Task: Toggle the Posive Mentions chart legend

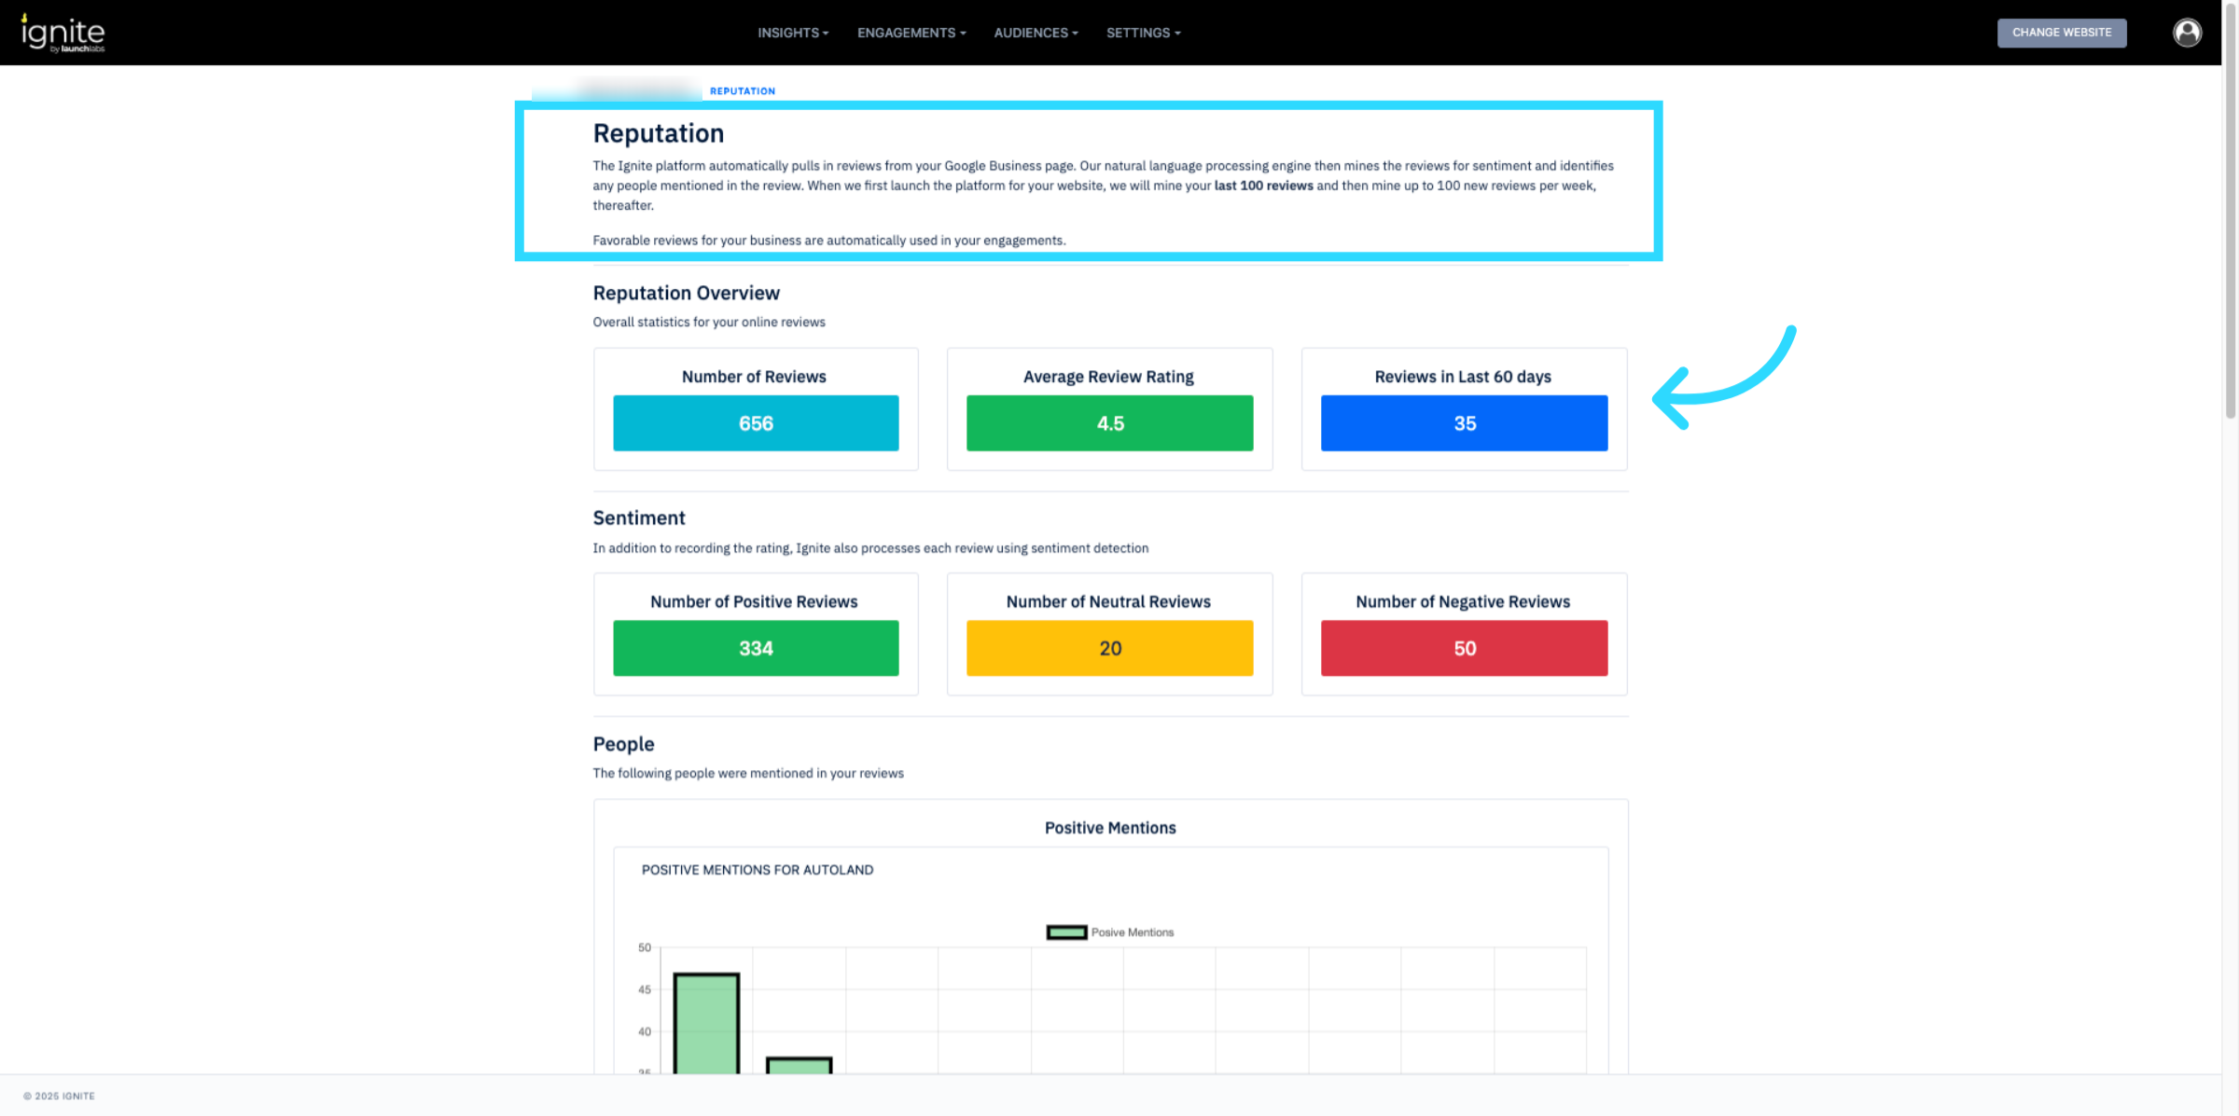Action: pyautogui.click(x=1110, y=932)
